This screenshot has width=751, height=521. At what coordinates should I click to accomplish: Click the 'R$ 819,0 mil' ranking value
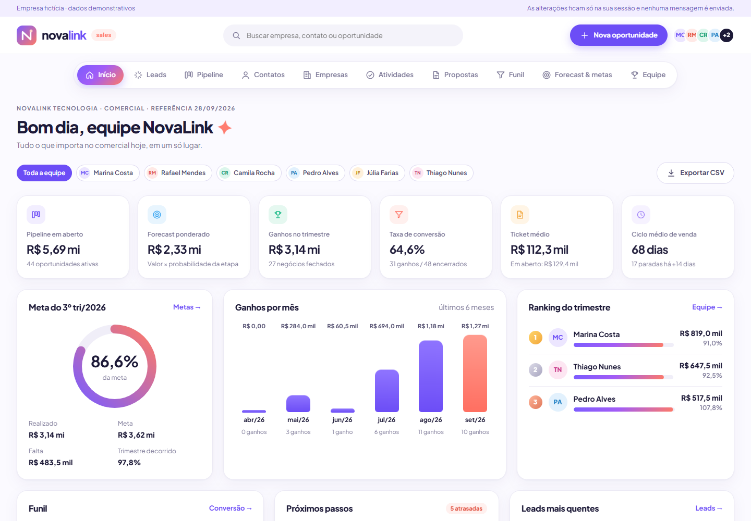[x=701, y=333]
